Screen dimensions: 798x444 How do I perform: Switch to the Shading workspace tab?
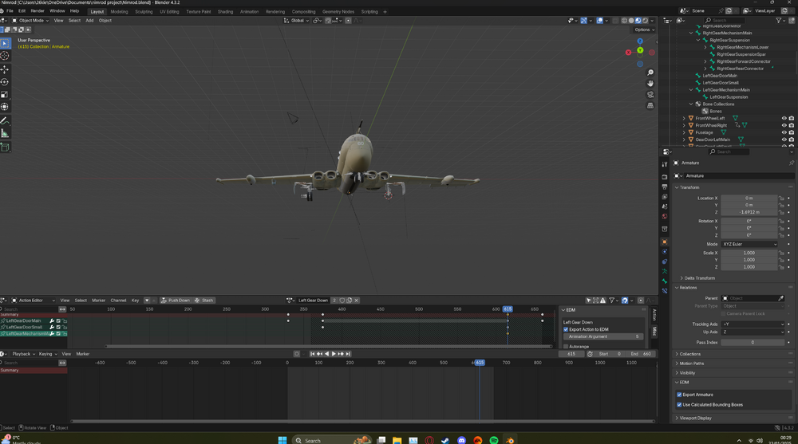pyautogui.click(x=225, y=12)
